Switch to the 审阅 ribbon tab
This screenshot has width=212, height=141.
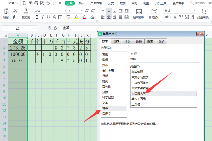click(134, 3)
